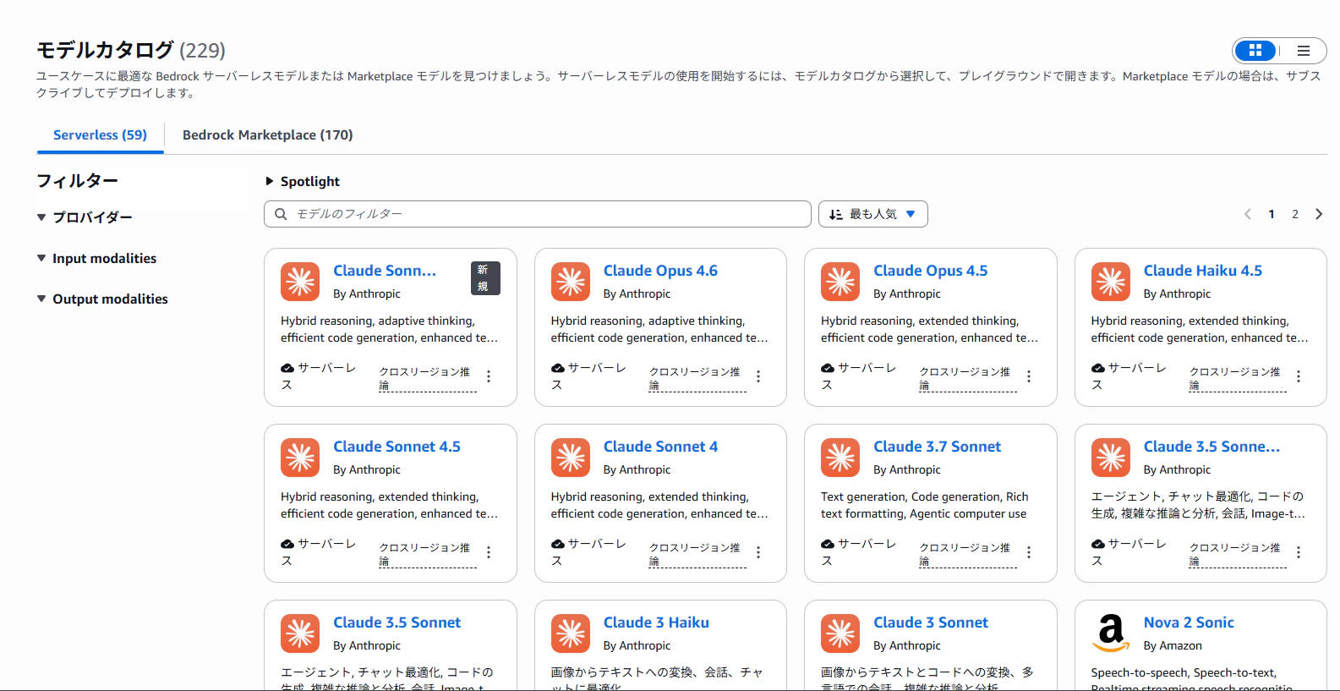This screenshot has width=1340, height=691.
Task: Click the Anthropic logo on Claude Haiku 4.5
Action: (x=1111, y=282)
